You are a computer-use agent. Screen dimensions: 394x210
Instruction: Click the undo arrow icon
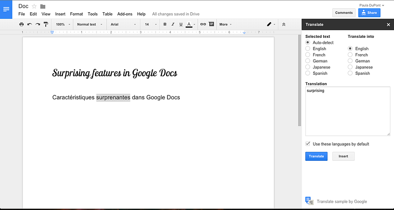click(30, 24)
